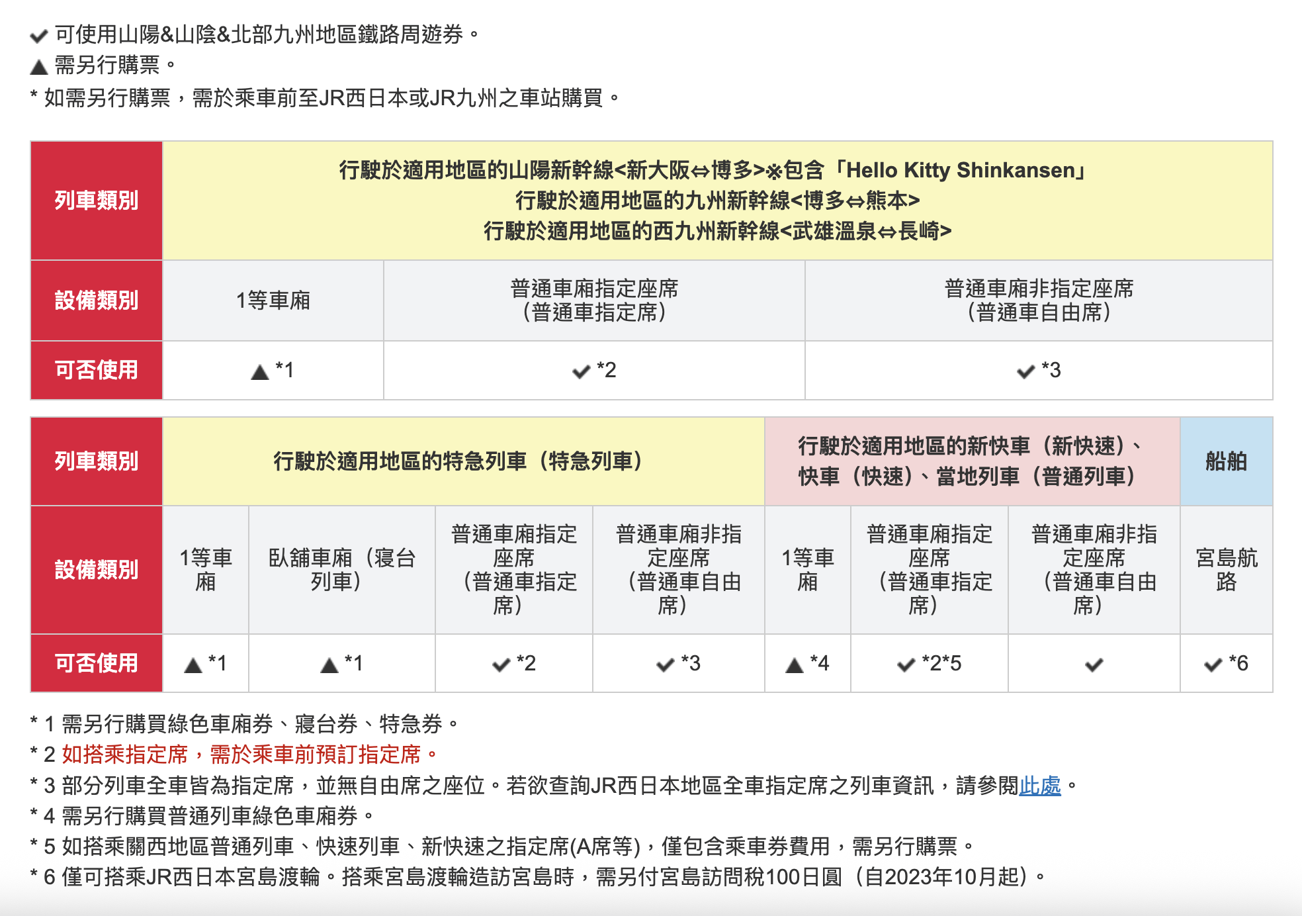Click the 宮島航路 equipment cell
This screenshot has width=1302, height=916.
point(1226,570)
